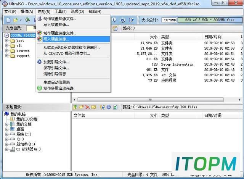The height and width of the screenshot is (179, 244).
Task: Click the capacity usage bar 62% of 8.5GB
Action: 210,20
